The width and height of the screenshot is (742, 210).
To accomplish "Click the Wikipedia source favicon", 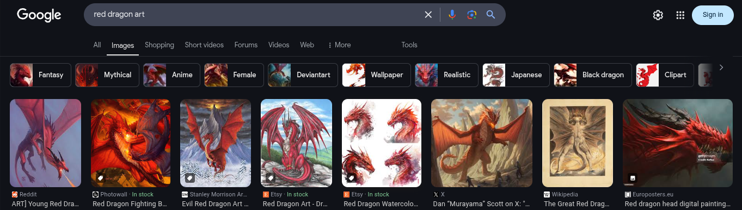I will point(547,194).
